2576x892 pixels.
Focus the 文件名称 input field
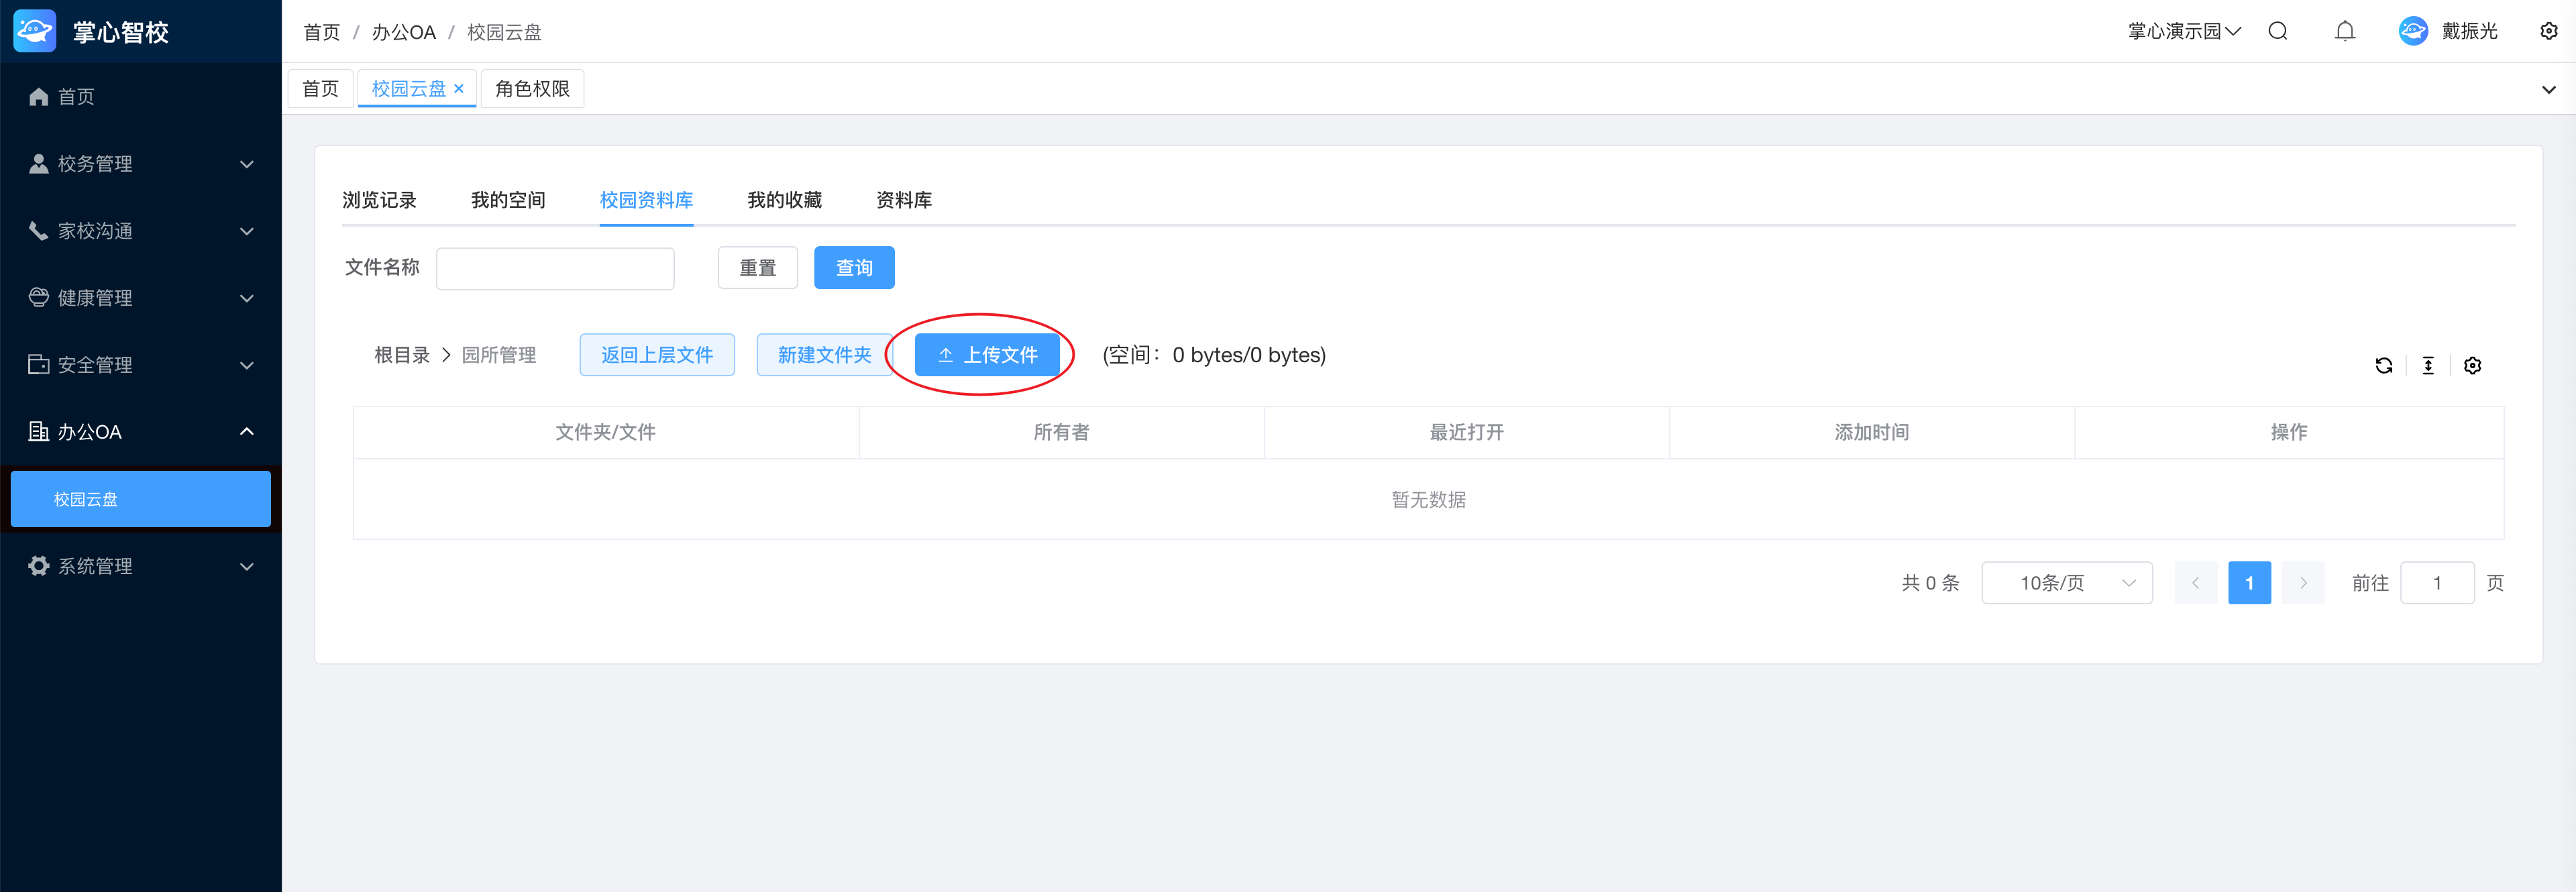(x=555, y=268)
